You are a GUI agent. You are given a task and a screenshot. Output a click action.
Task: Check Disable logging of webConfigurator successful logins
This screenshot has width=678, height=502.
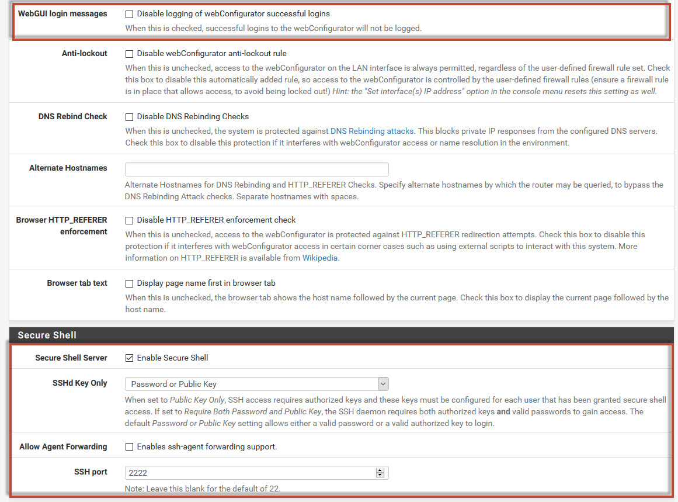click(129, 14)
